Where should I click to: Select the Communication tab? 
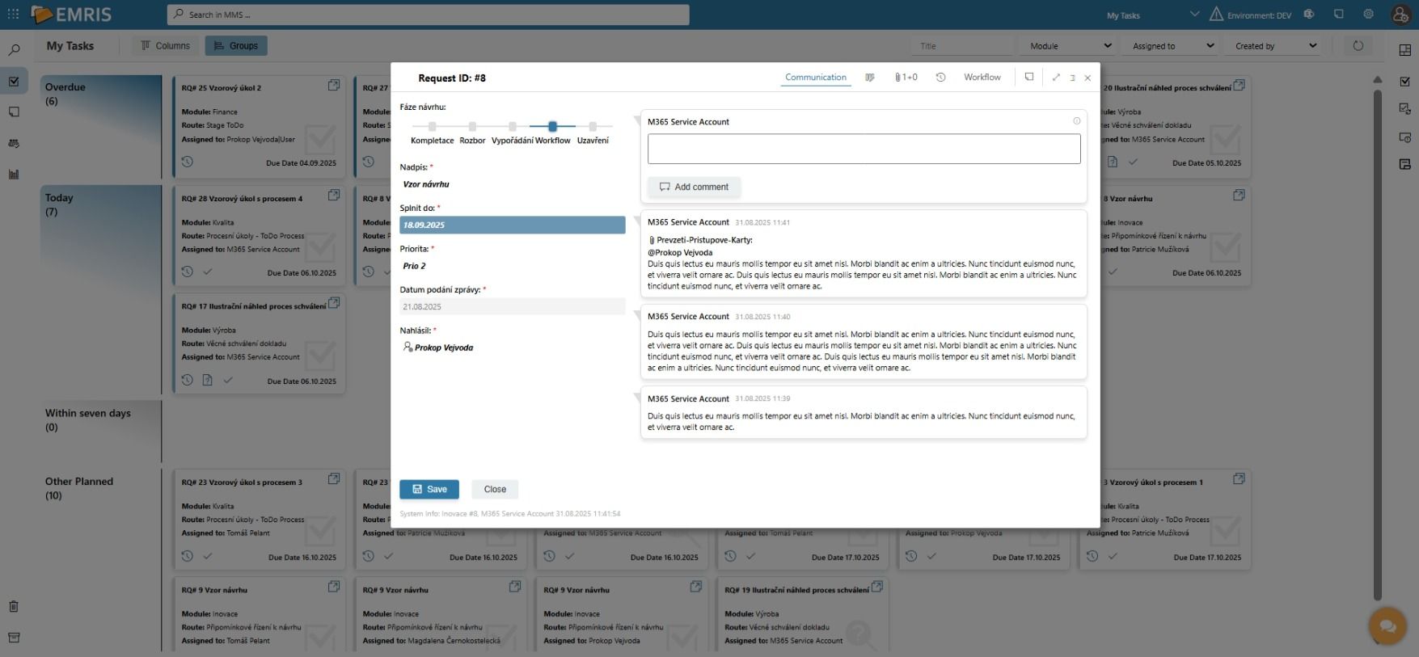pyautogui.click(x=815, y=78)
